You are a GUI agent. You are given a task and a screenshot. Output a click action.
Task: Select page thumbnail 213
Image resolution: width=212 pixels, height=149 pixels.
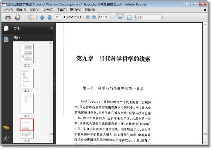[27, 79]
